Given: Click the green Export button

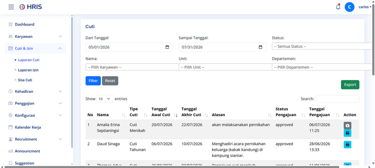Looking at the screenshot, I should [350, 84].
